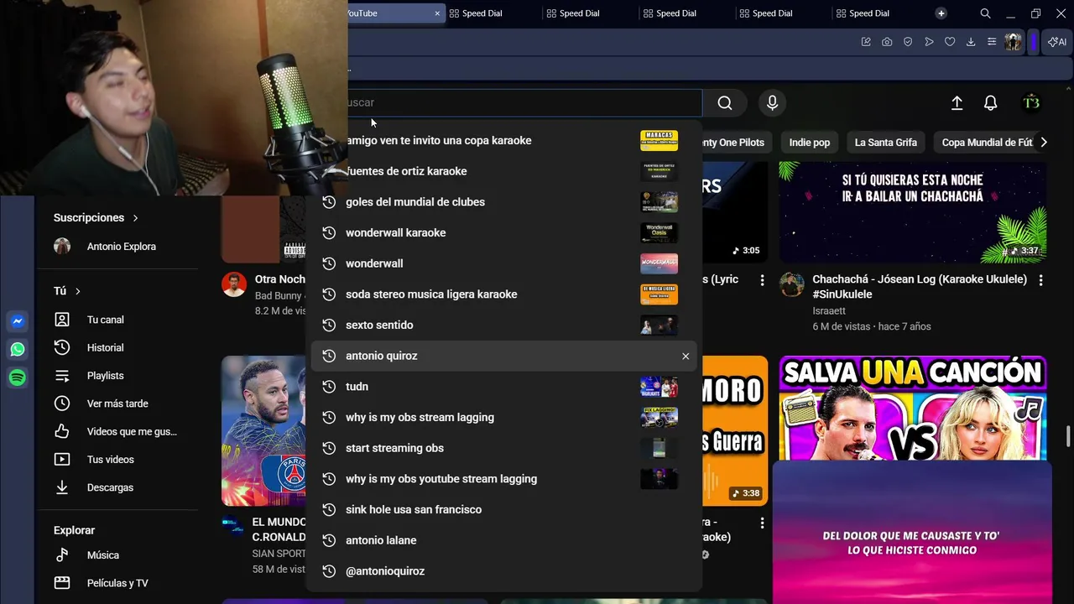Expand the Tú section

click(67, 291)
